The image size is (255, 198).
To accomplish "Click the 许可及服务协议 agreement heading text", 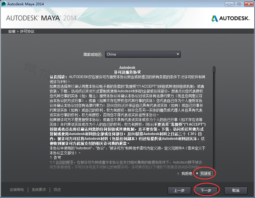I will pyautogui.click(x=127, y=72).
